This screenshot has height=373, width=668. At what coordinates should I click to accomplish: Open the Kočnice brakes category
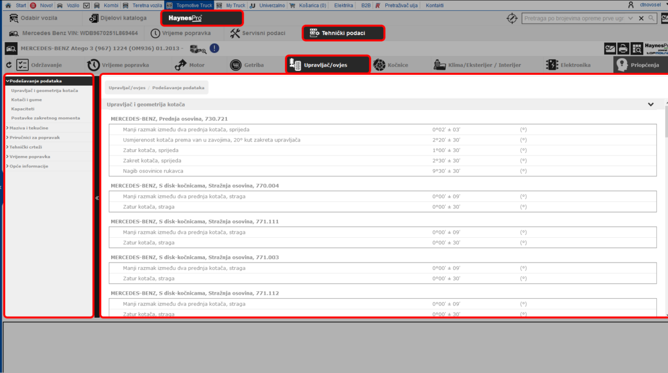coord(390,65)
